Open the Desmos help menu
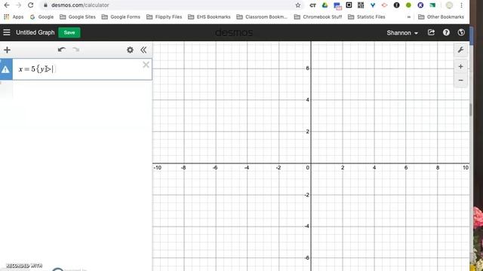Viewport: 483px width, 271px height. pos(446,32)
